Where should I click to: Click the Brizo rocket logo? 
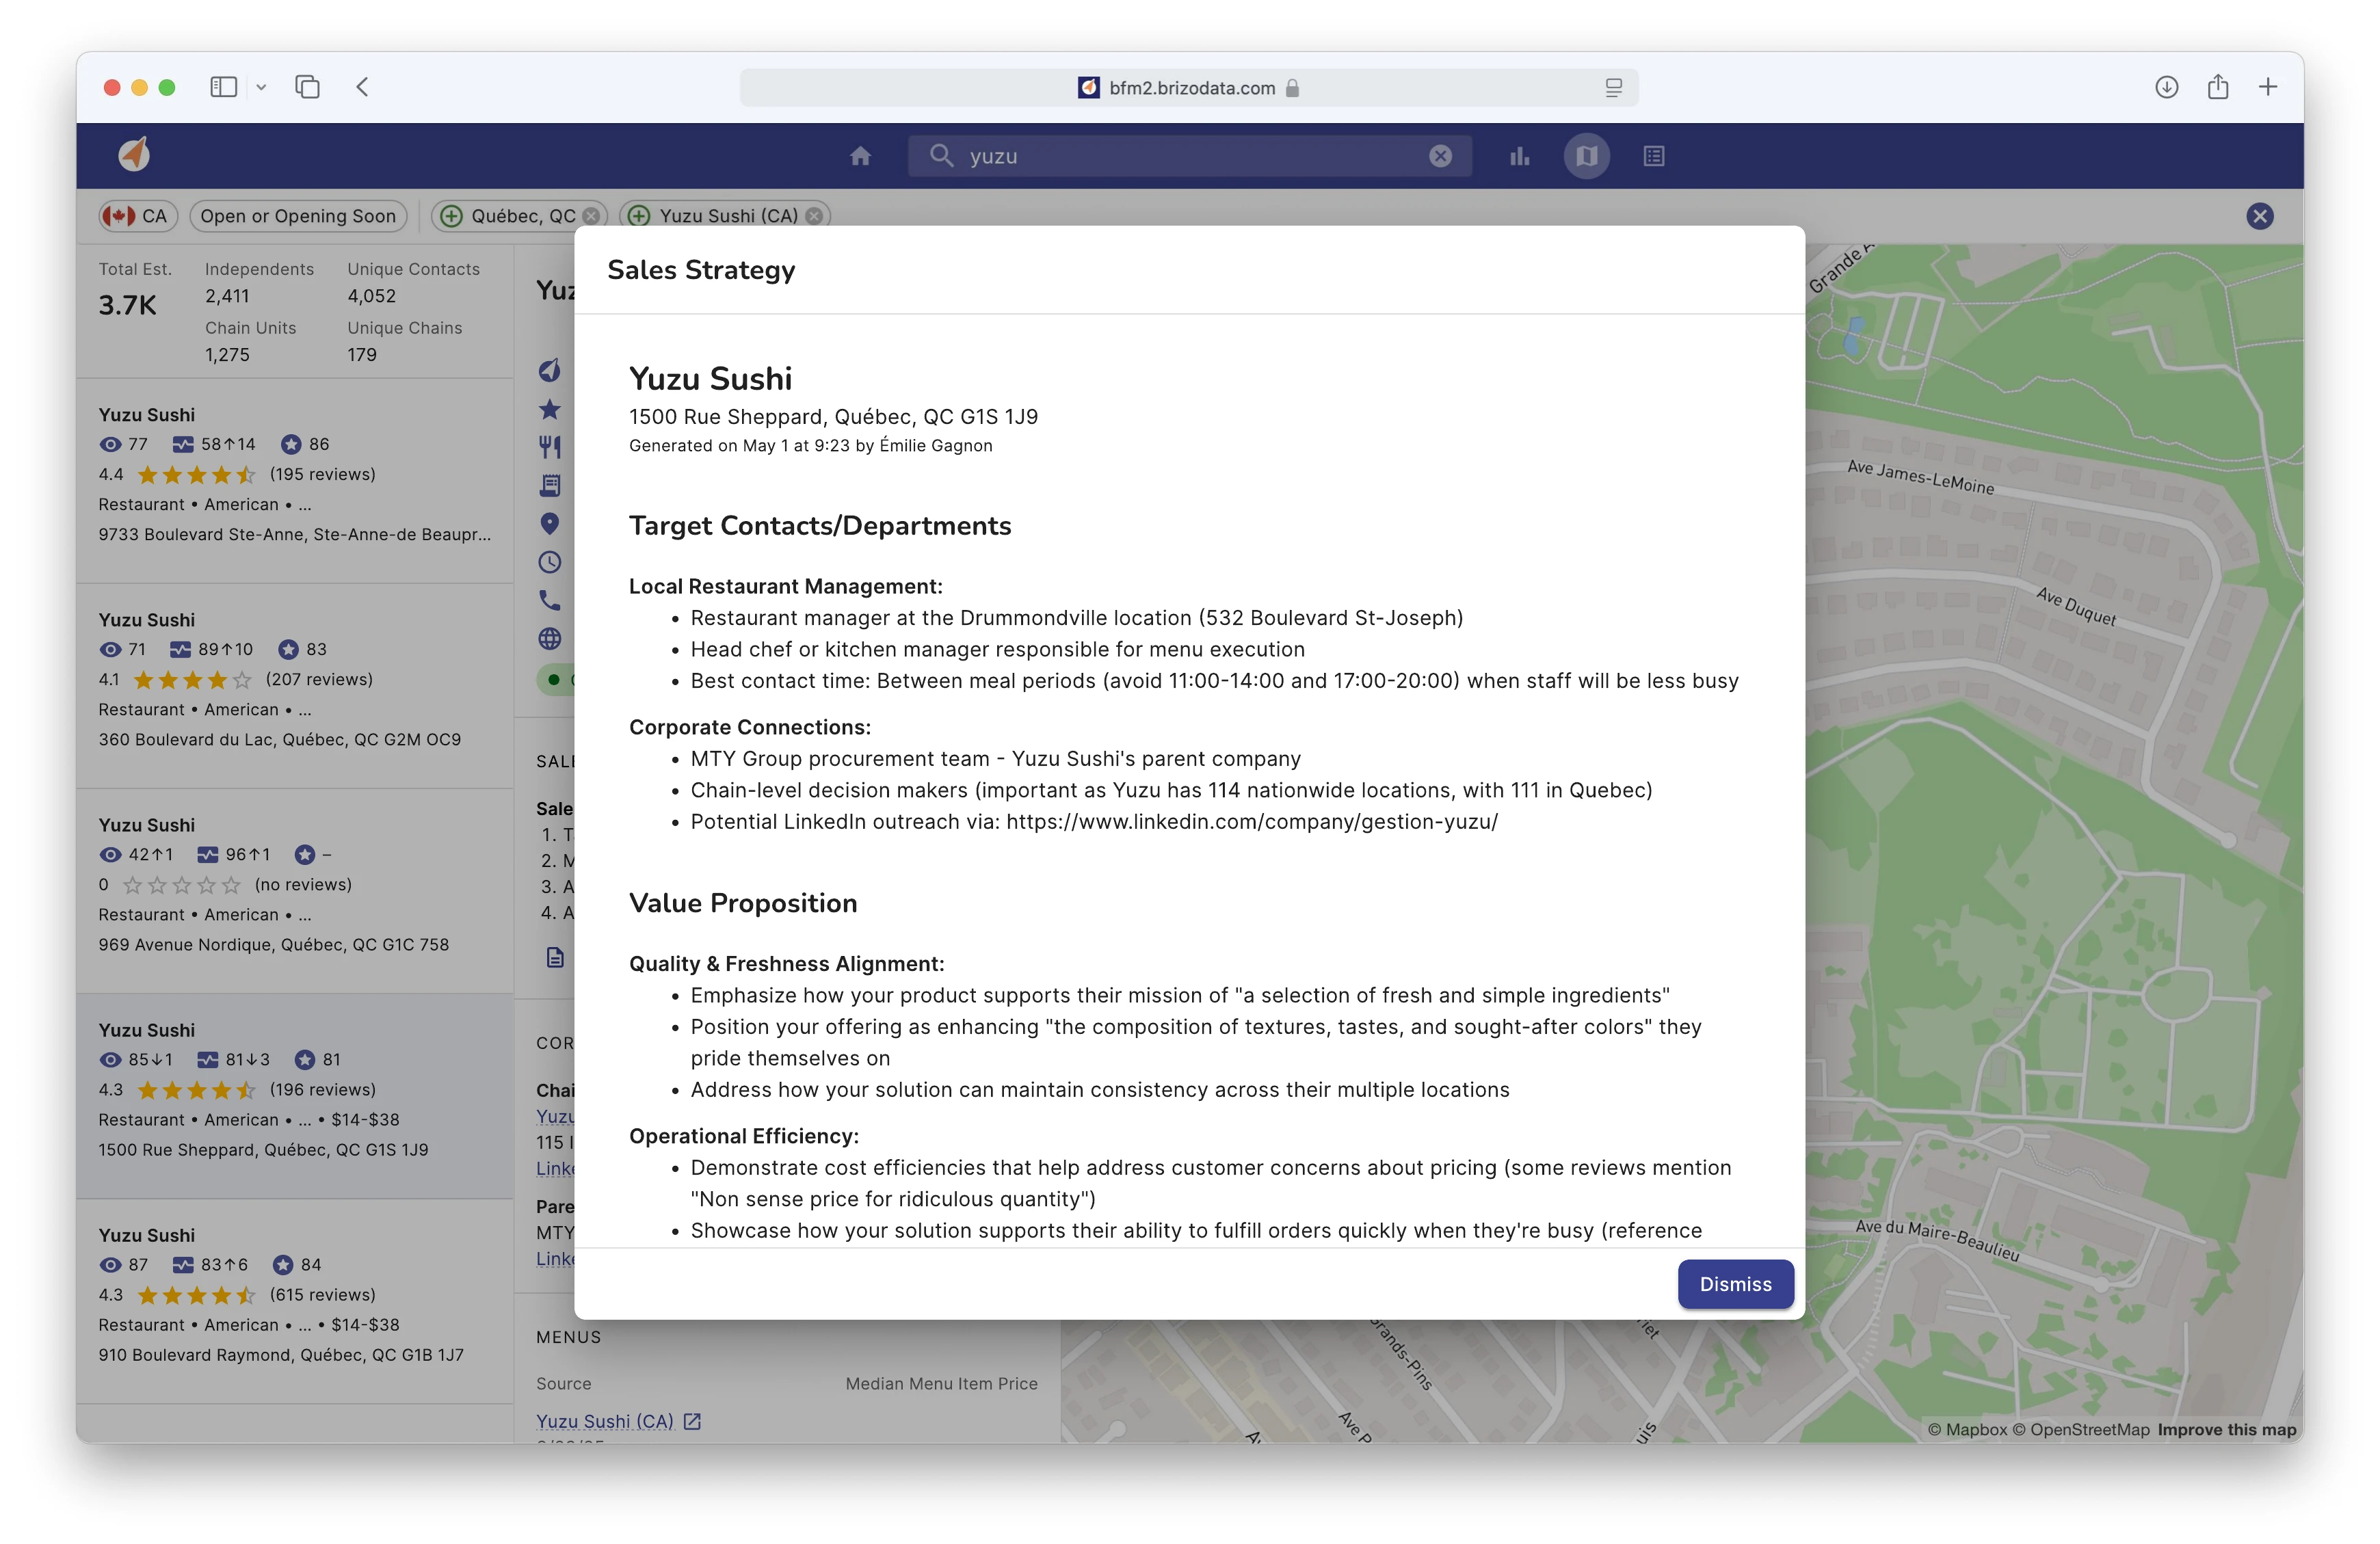point(134,155)
